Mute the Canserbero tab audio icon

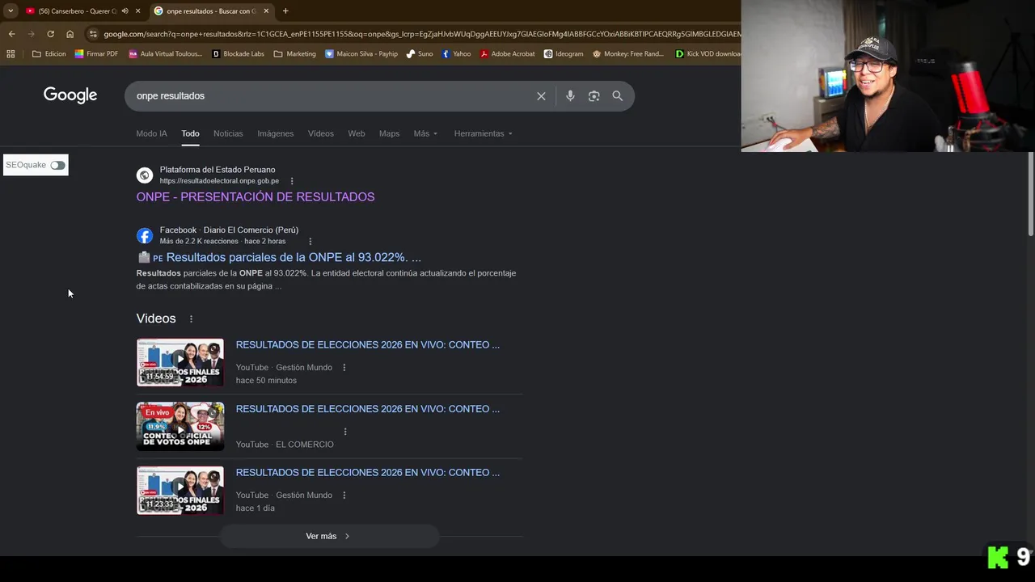point(125,11)
